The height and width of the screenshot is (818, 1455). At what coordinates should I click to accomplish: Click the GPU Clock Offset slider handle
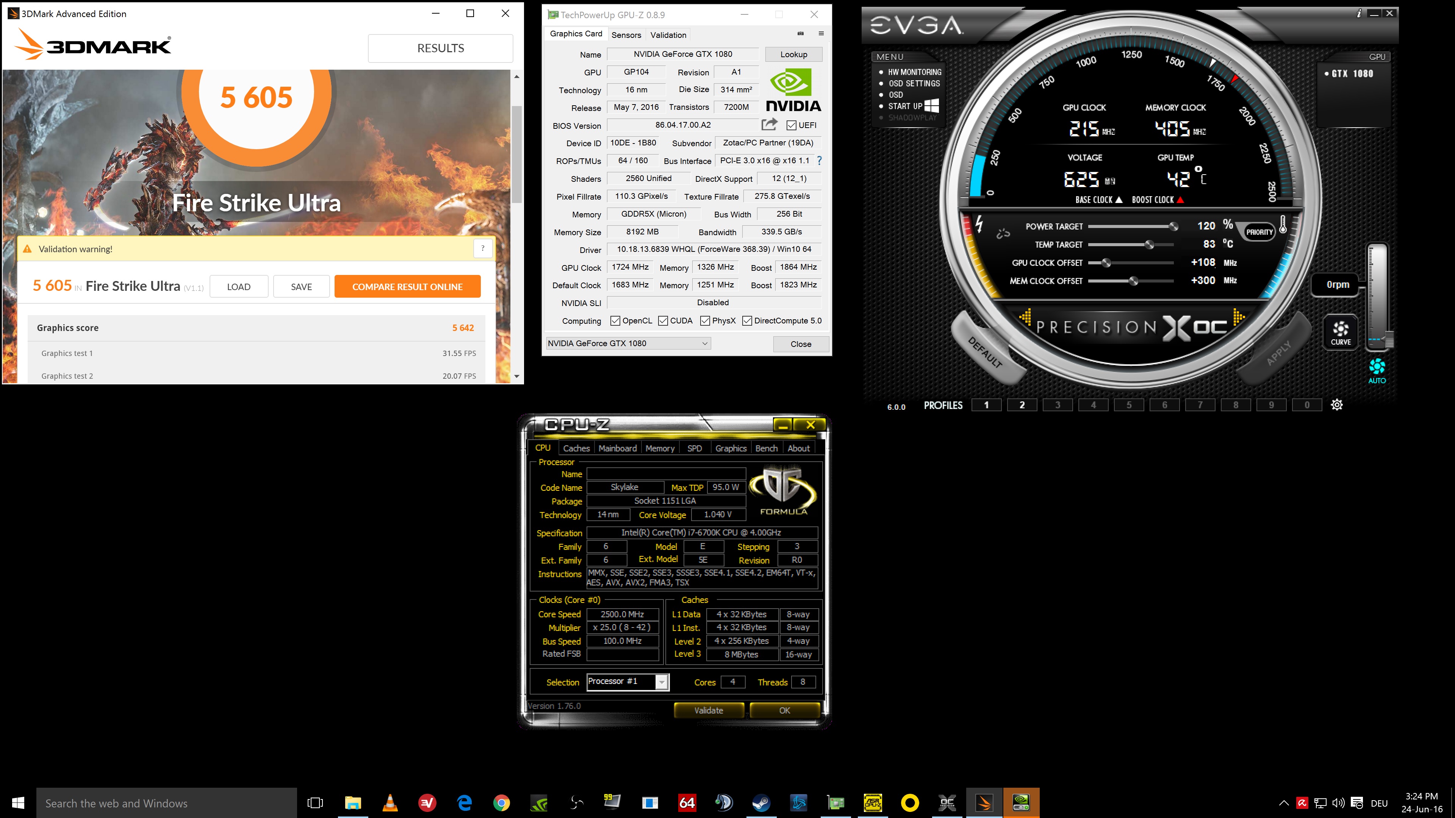click(x=1106, y=262)
